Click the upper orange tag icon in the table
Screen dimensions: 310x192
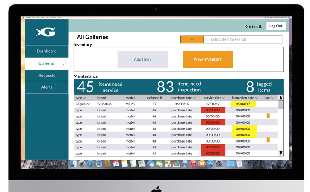268,116
